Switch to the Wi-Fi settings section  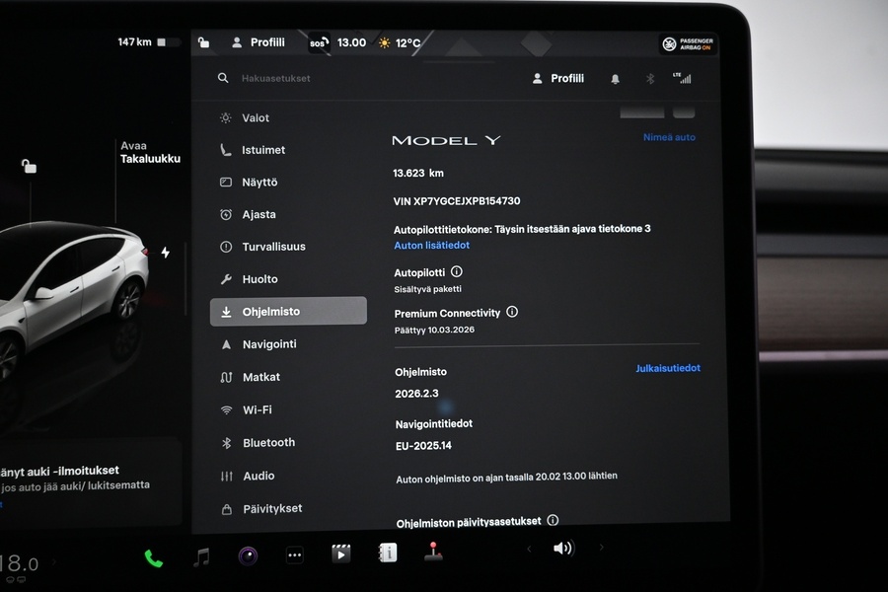(x=259, y=409)
